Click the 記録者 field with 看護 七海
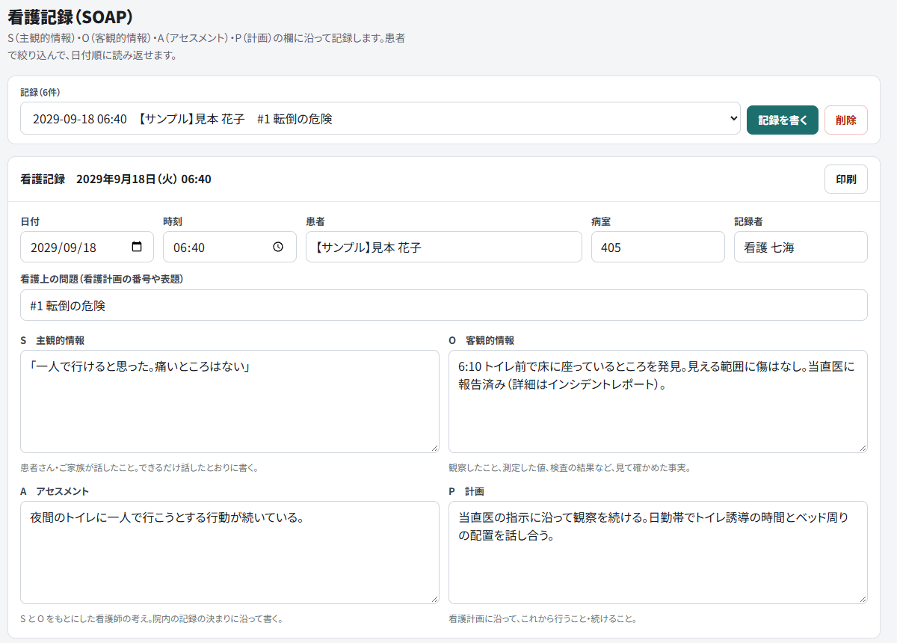 click(x=801, y=247)
